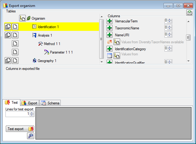Increase Lines for test export value
The image size is (196, 144).
point(32,113)
